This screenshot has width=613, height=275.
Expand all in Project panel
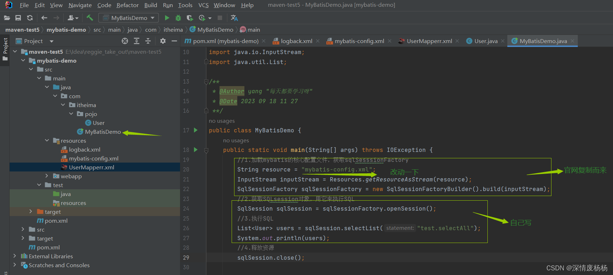[137, 41]
